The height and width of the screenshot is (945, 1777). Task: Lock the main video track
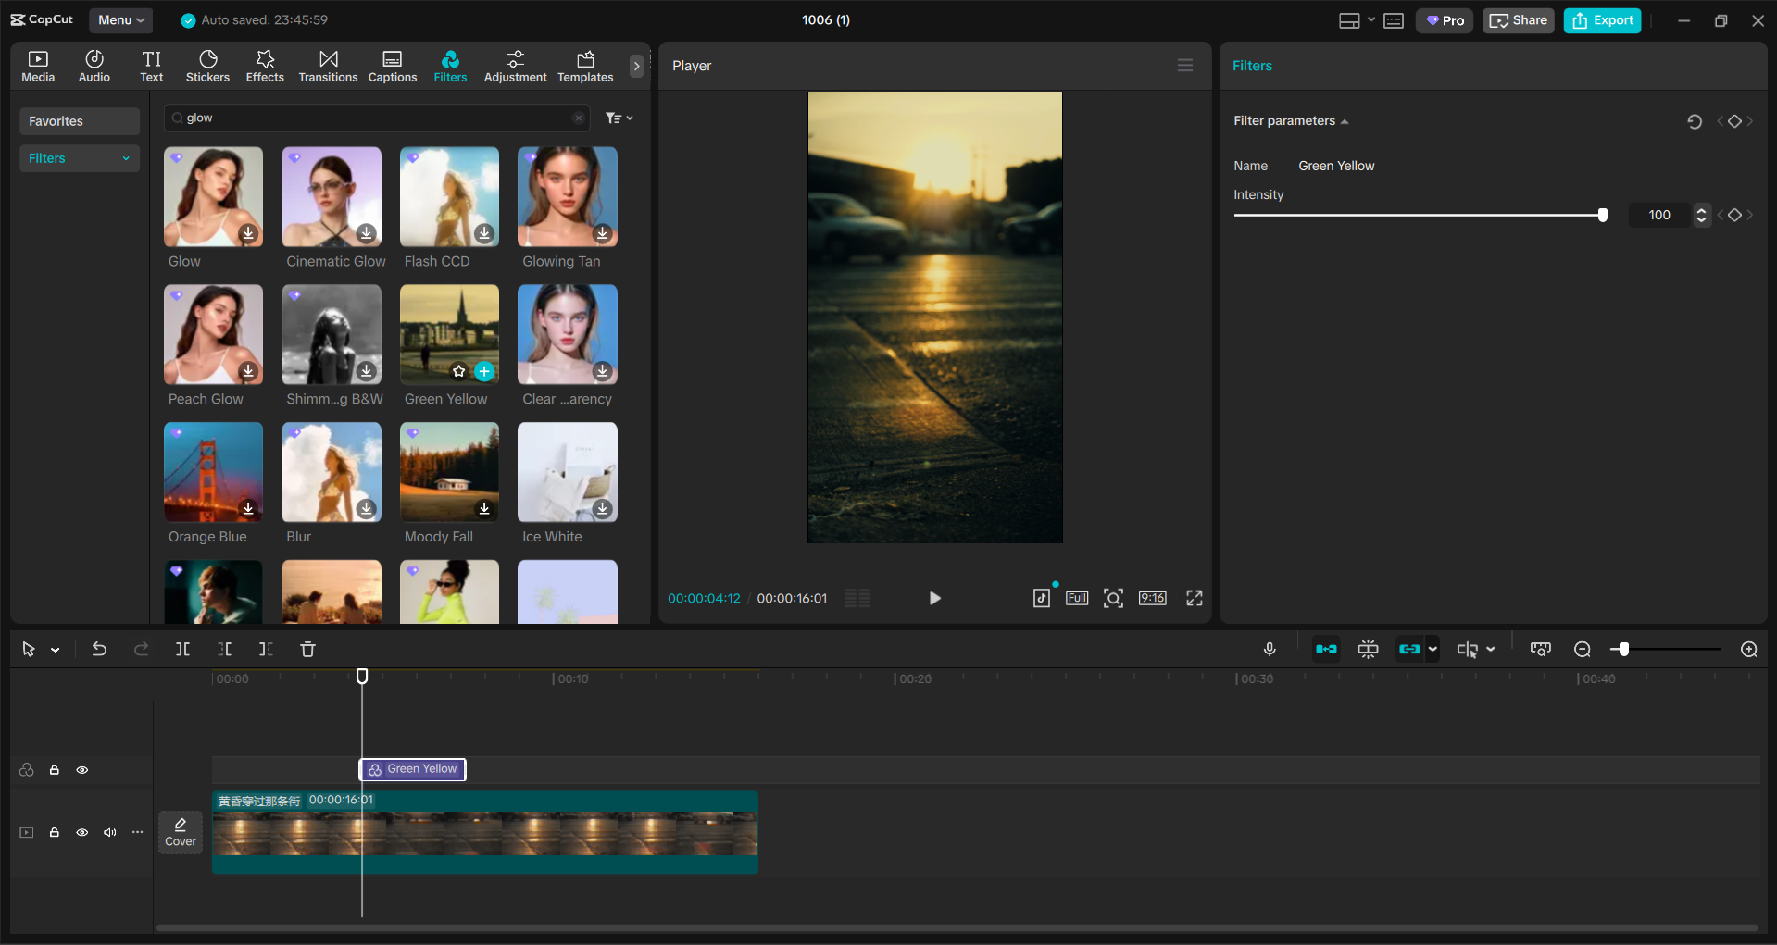(55, 832)
